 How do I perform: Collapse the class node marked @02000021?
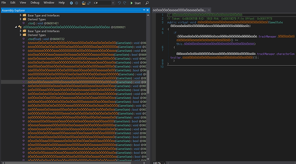pyautogui.click(x=16, y=27)
